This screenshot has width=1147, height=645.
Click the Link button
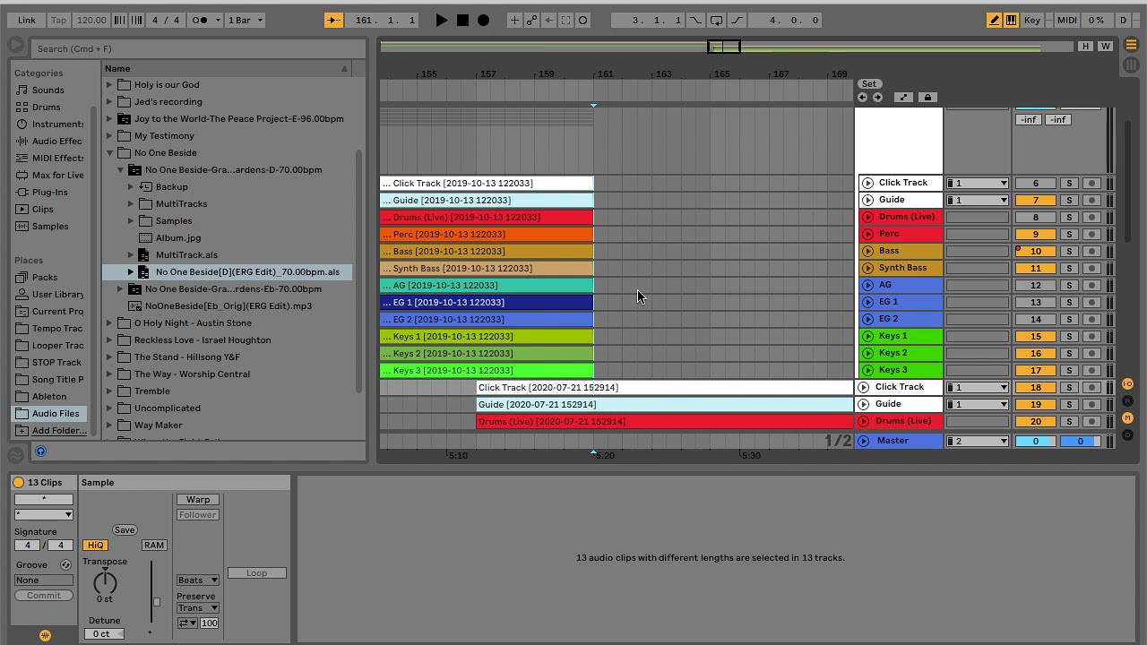27,20
